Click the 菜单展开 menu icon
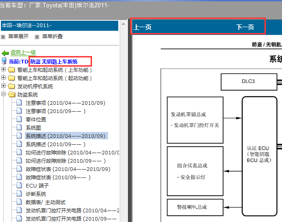The width and height of the screenshot is (282, 222). pyautogui.click(x=3, y=37)
